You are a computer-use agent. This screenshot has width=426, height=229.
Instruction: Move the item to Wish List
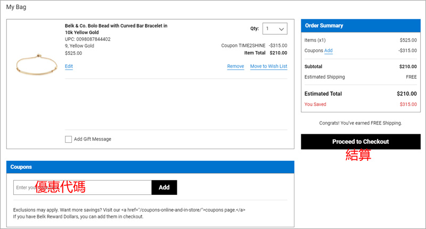(x=268, y=67)
